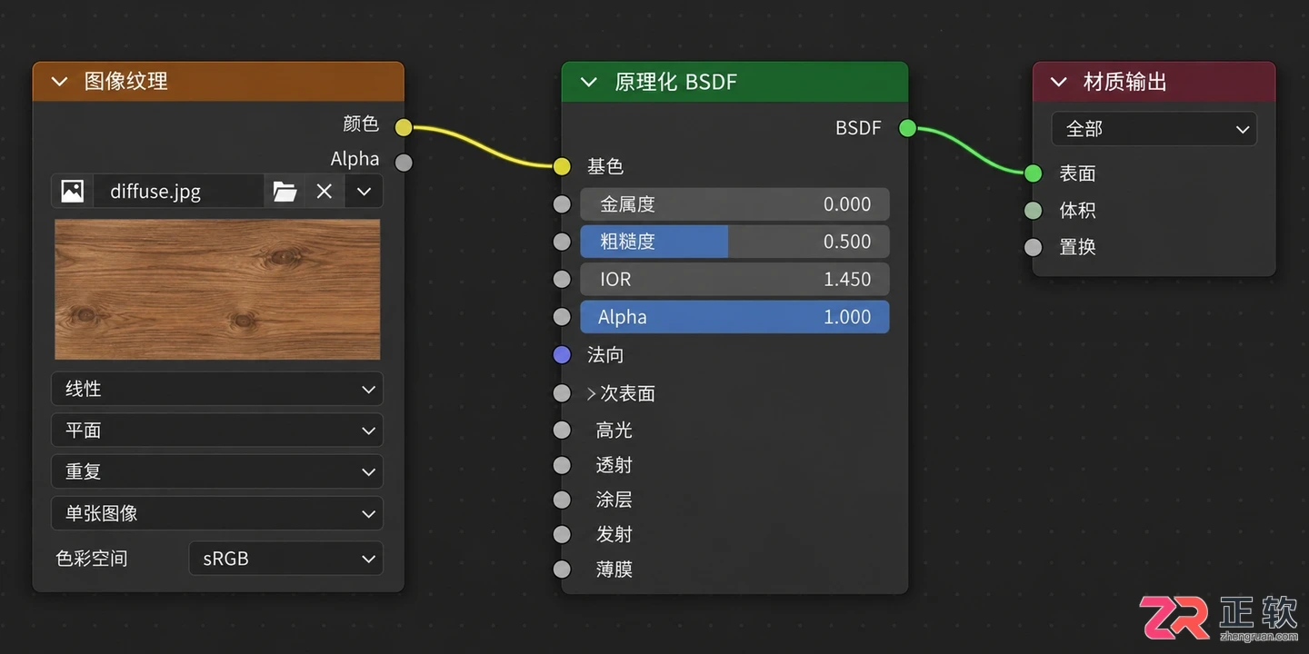1309x654 pixels.
Task: Click the 体积 input socket
Action: pyautogui.click(x=1033, y=211)
